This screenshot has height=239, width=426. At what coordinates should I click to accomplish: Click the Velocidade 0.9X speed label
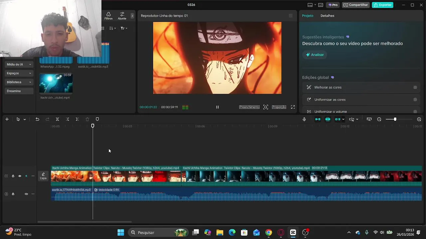106,190
